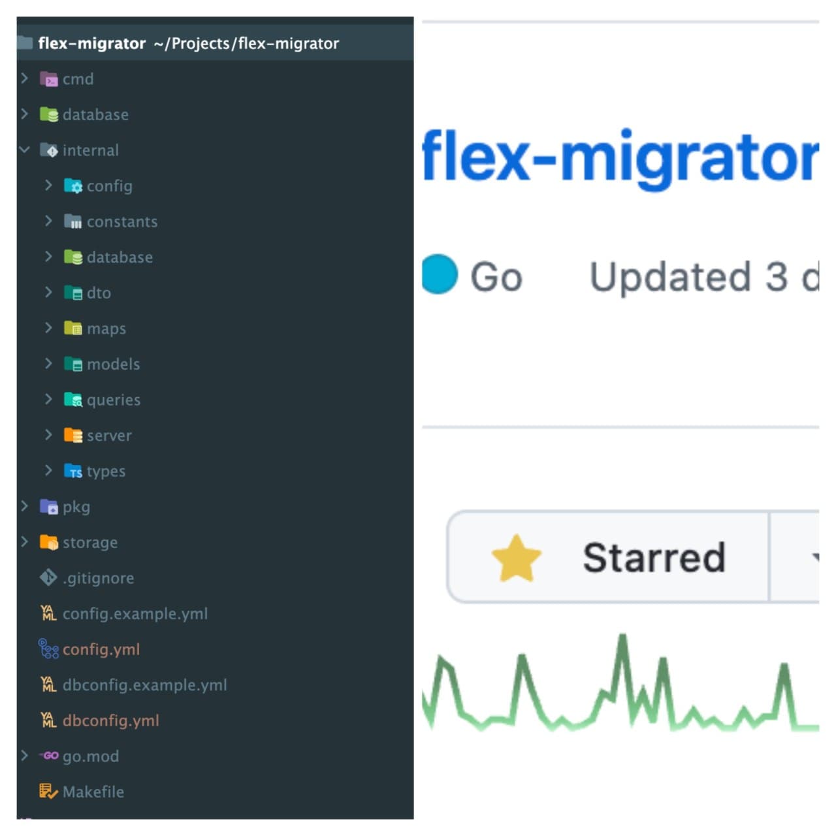Image resolution: width=836 pixels, height=836 pixels.
Task: Click the constants folder icon
Action: 73,221
